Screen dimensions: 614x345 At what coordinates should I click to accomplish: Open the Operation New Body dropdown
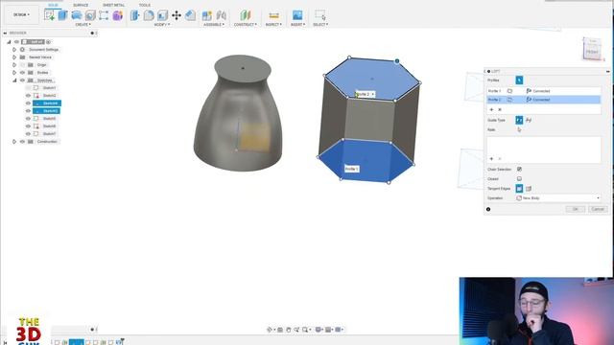558,198
